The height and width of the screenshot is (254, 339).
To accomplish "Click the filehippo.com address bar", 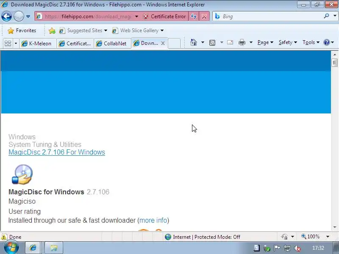I will 88,17.
